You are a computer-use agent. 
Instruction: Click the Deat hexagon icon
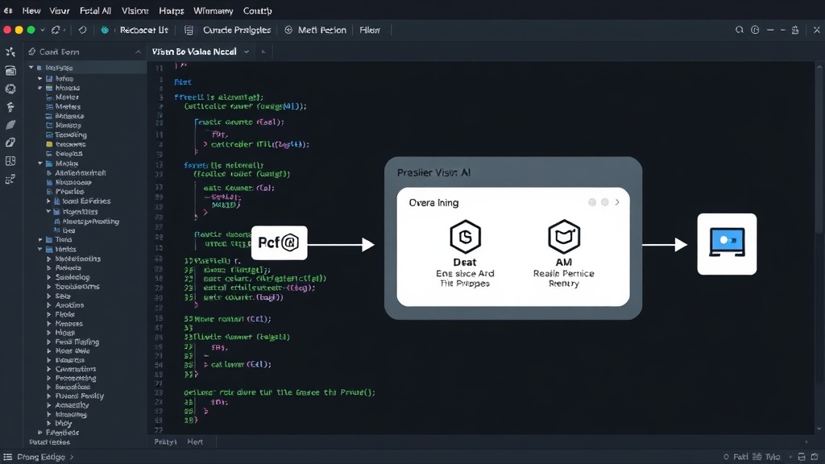tap(465, 237)
